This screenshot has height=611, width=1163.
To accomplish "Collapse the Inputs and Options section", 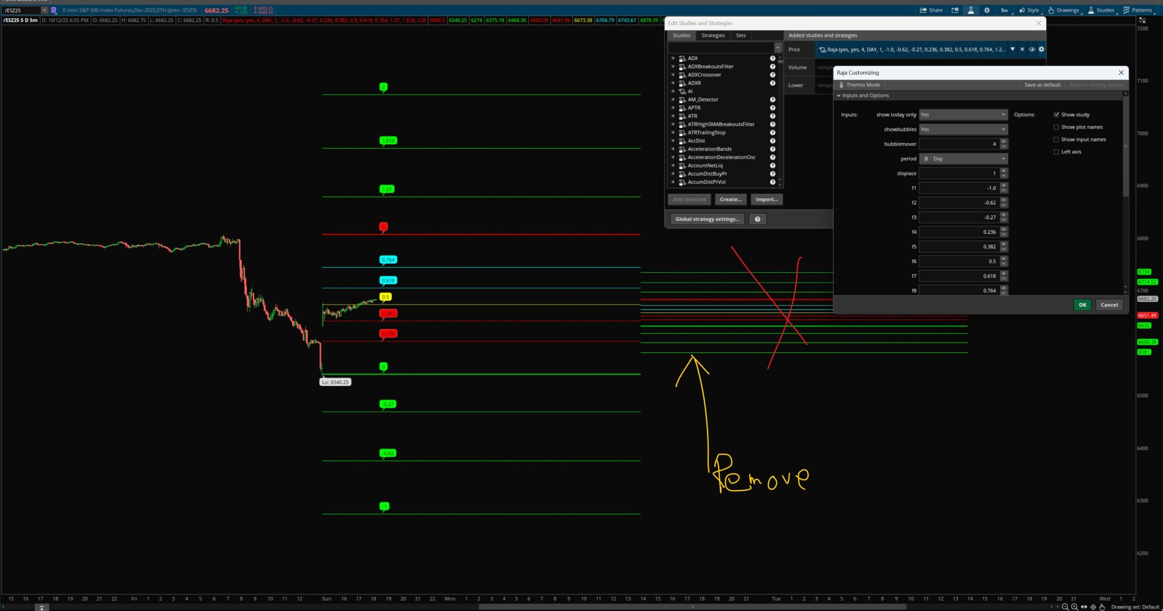I will [x=839, y=95].
